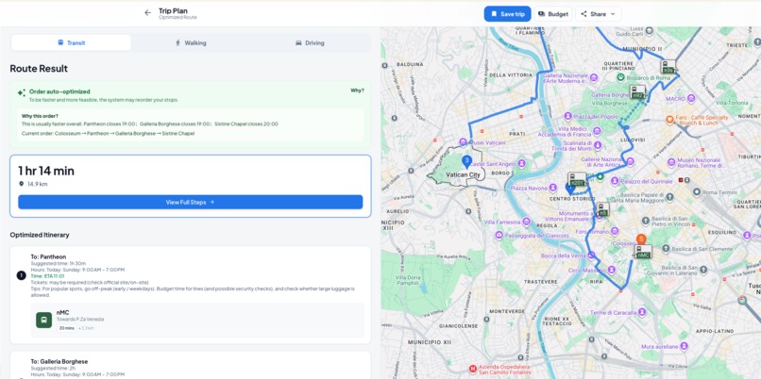The height and width of the screenshot is (379, 761).
Task: Switch to the Walking tab
Action: (x=191, y=42)
